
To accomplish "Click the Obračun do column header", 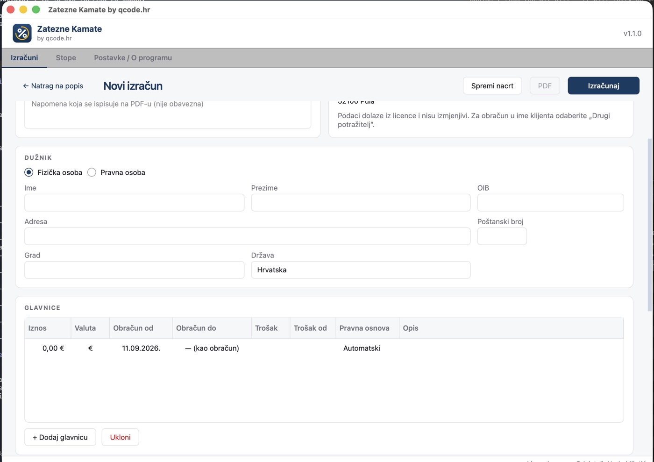I will coord(212,328).
